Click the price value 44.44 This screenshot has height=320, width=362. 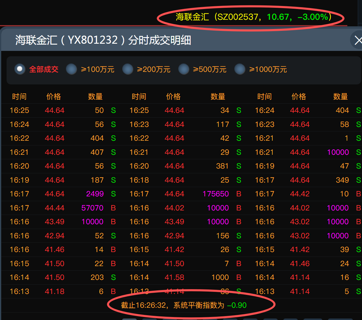tap(55, 208)
